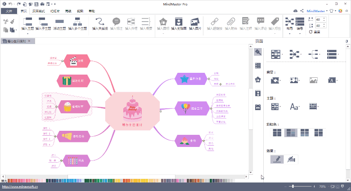Image resolution: width=351 pixels, height=191 pixels.
Task: Click the 插入图片 insert picture icon
Action: click(x=194, y=21)
